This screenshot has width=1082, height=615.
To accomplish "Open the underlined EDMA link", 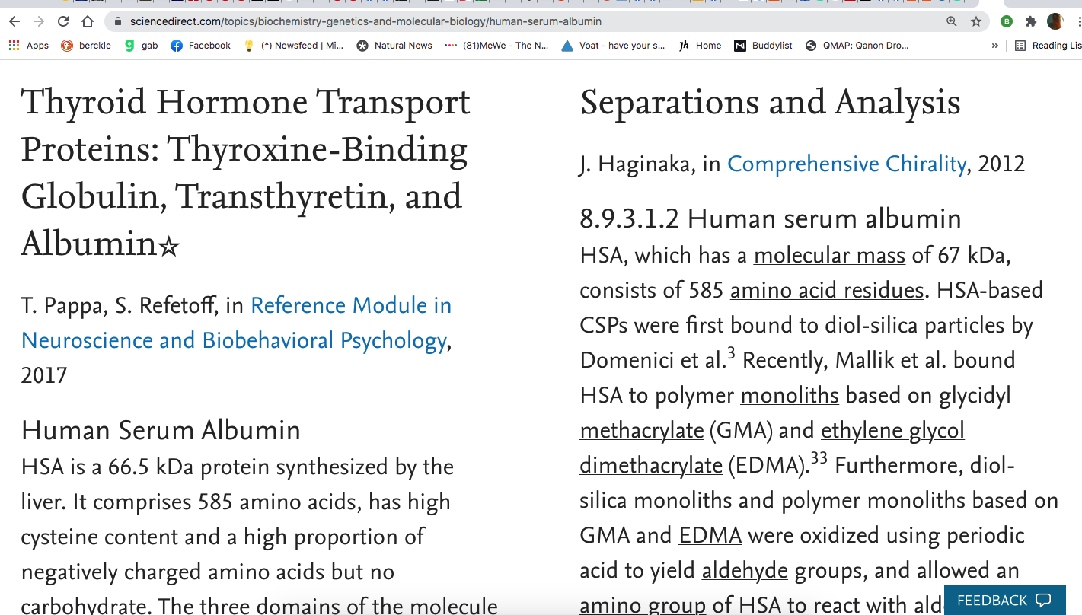I will 710,535.
